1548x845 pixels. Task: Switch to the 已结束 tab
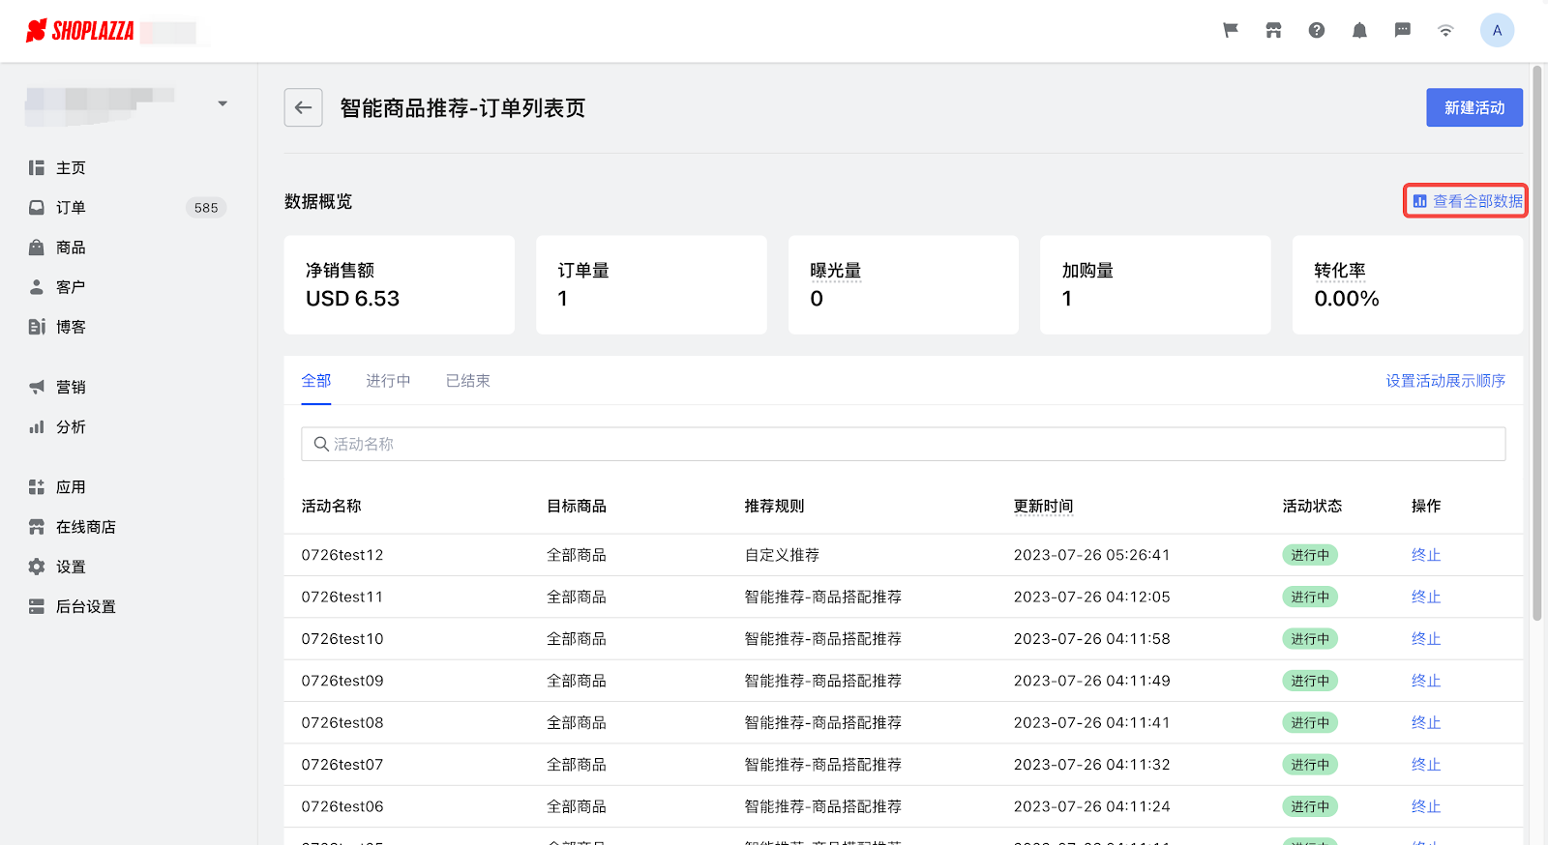[x=468, y=381]
